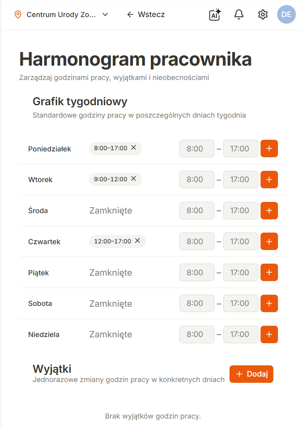Click the Niedziela end time field
302x436 pixels.
pos(240,334)
